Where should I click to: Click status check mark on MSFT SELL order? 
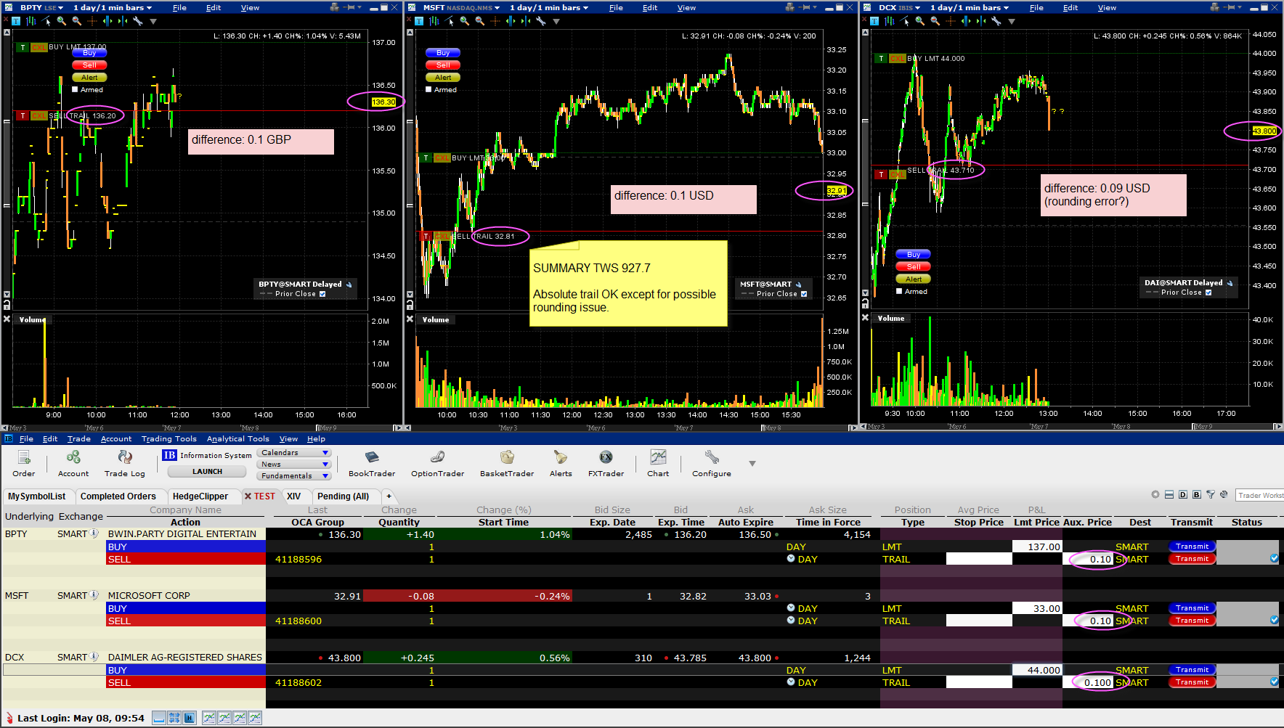1274,621
